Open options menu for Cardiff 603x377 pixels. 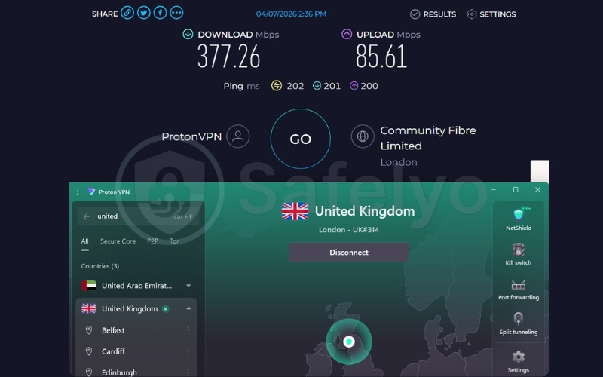(x=188, y=351)
